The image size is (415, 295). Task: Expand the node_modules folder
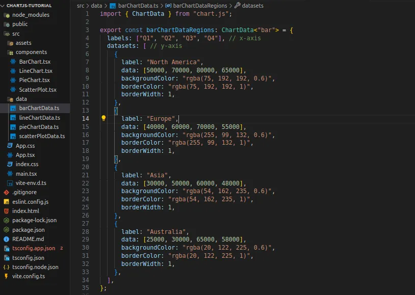(x=31, y=15)
